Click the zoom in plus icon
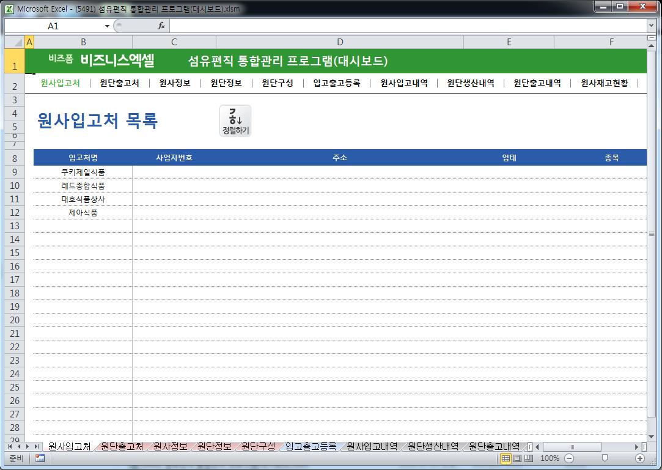 coord(640,458)
